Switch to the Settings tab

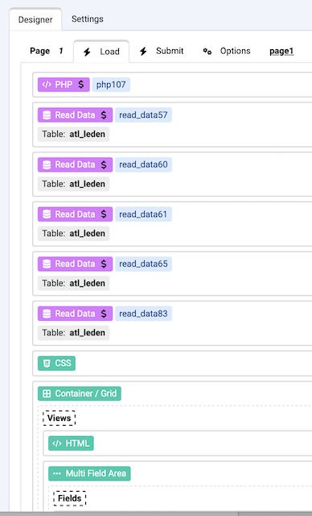pyautogui.click(x=88, y=19)
